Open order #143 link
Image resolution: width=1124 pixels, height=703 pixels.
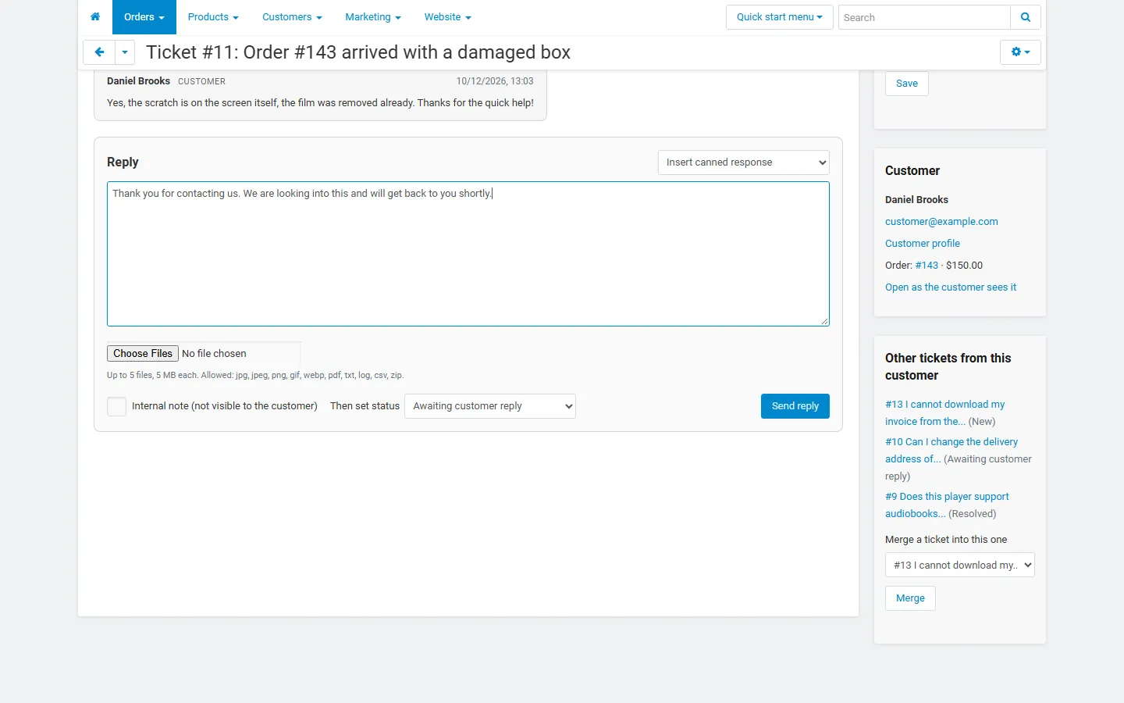pos(927,266)
